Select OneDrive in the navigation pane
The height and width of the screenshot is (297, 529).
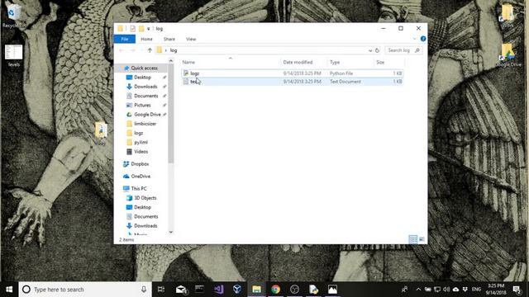click(141, 177)
